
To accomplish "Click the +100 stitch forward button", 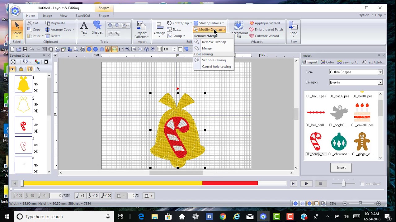I will pos(106,196).
